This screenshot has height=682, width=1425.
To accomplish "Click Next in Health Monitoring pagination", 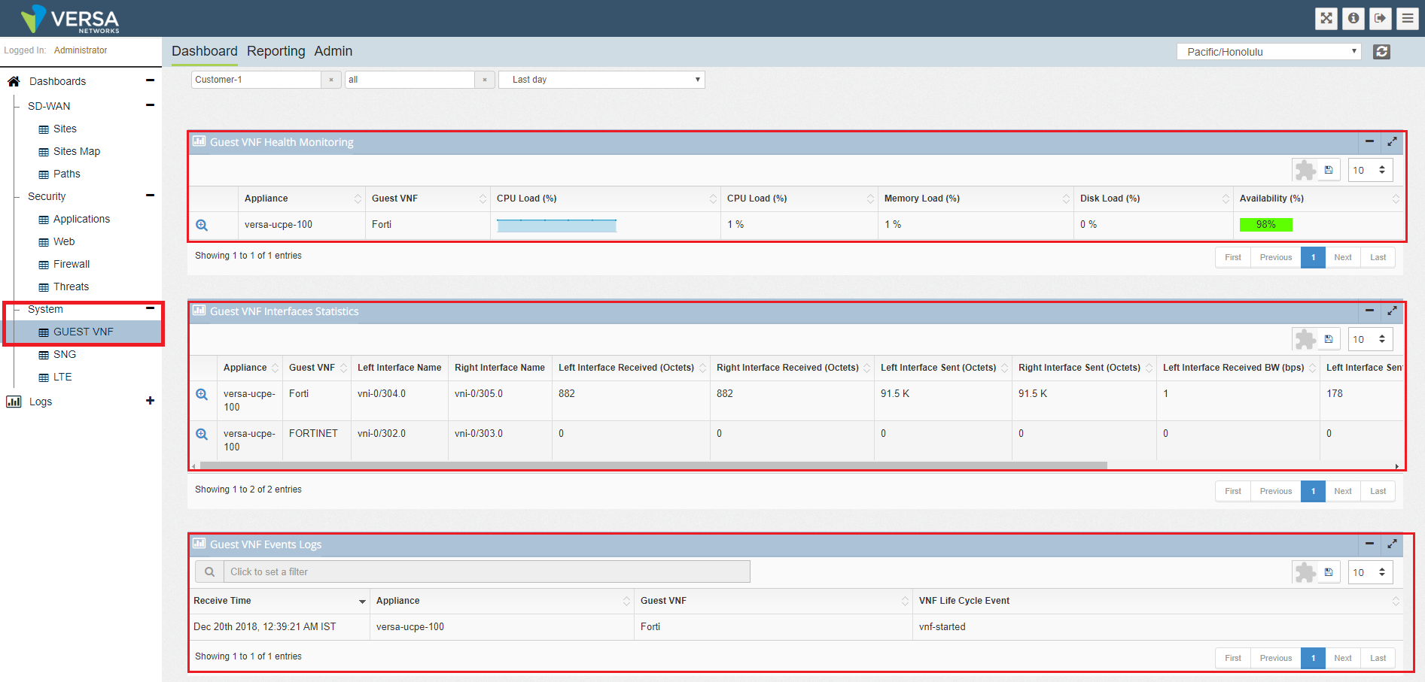I will tap(1342, 257).
